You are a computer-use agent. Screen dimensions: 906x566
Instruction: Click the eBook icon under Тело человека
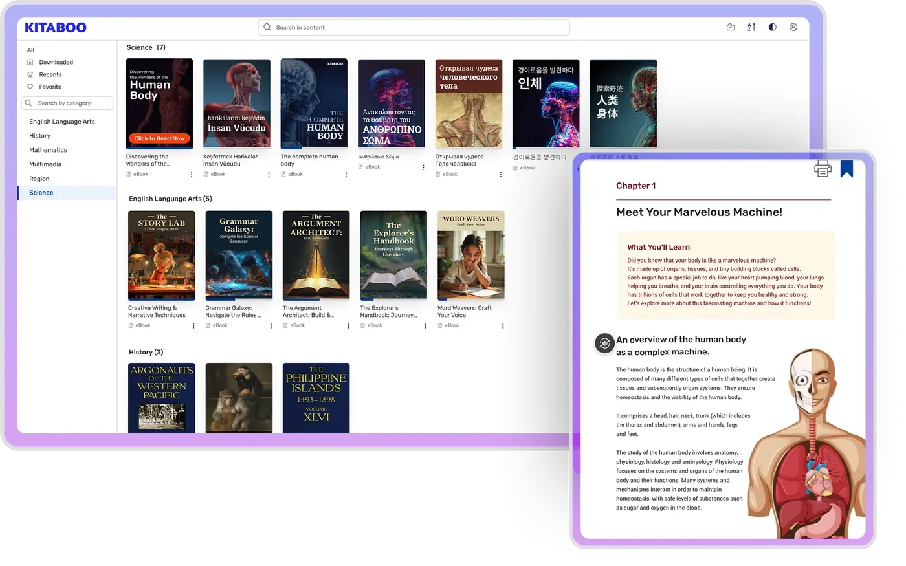coord(438,174)
